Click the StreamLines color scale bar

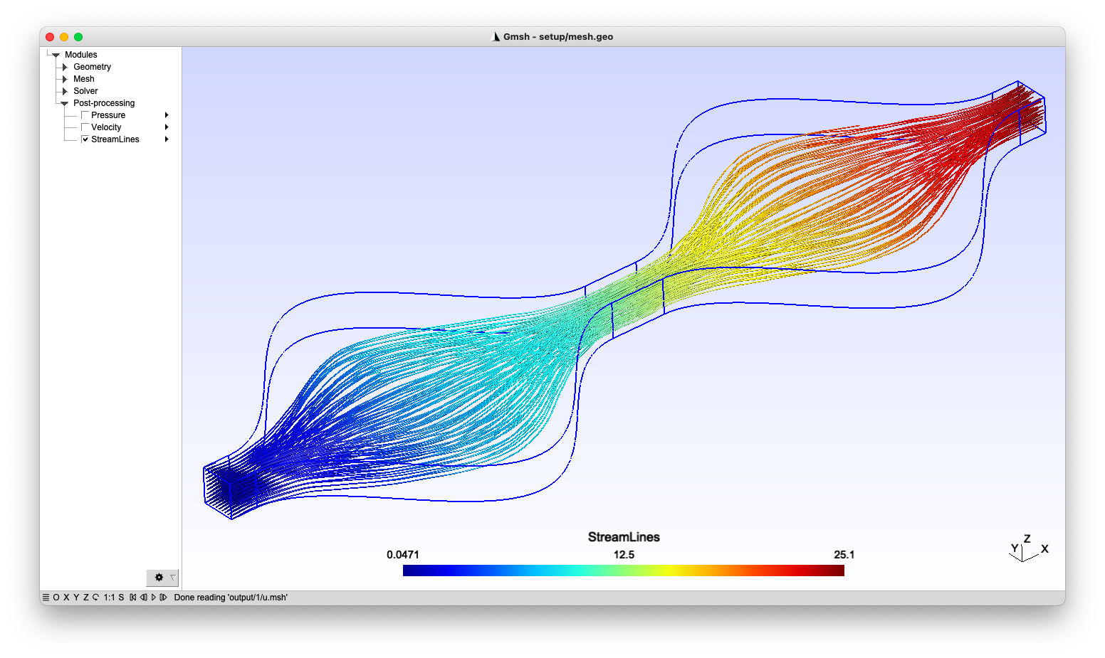(623, 571)
